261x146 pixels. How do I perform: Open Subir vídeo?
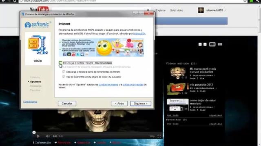(x=177, y=11)
